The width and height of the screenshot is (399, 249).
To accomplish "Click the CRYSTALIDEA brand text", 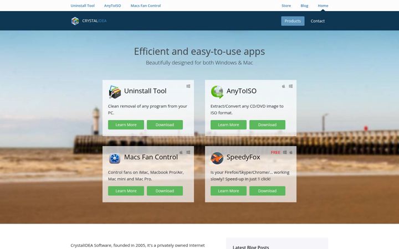I will coord(94,21).
